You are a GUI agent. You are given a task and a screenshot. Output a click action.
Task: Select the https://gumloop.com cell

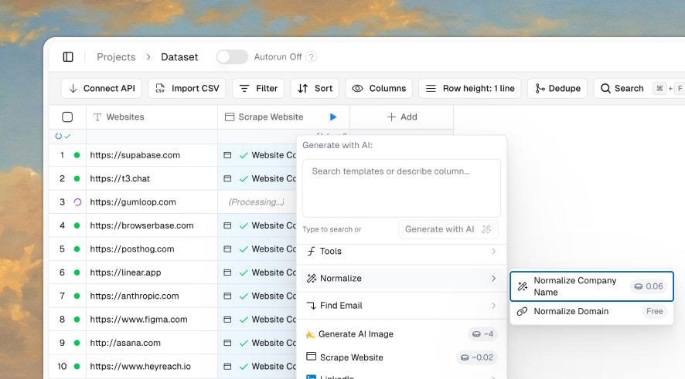click(x=152, y=202)
